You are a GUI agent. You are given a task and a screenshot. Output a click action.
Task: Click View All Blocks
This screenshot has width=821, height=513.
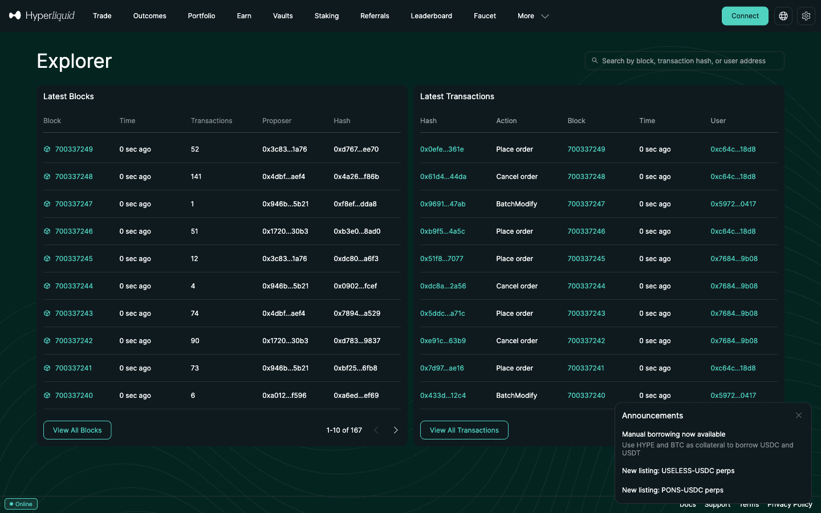78,430
